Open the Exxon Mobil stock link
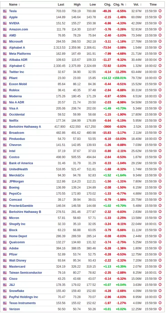This screenshot has height=314, width=166. click(x=18, y=84)
